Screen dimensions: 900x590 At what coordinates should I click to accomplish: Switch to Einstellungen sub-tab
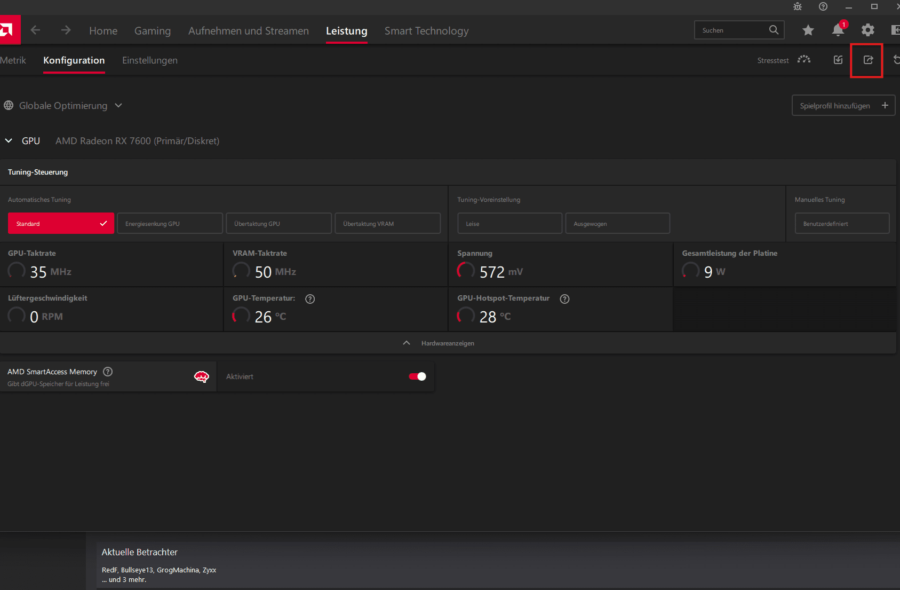(150, 60)
